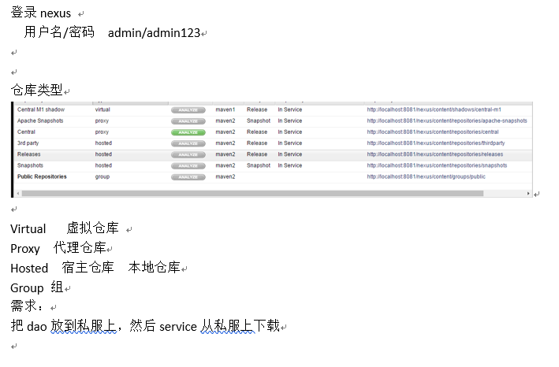The height and width of the screenshot is (367, 559).
Task: Click 'hosted' type in Releases row
Action: (x=103, y=154)
